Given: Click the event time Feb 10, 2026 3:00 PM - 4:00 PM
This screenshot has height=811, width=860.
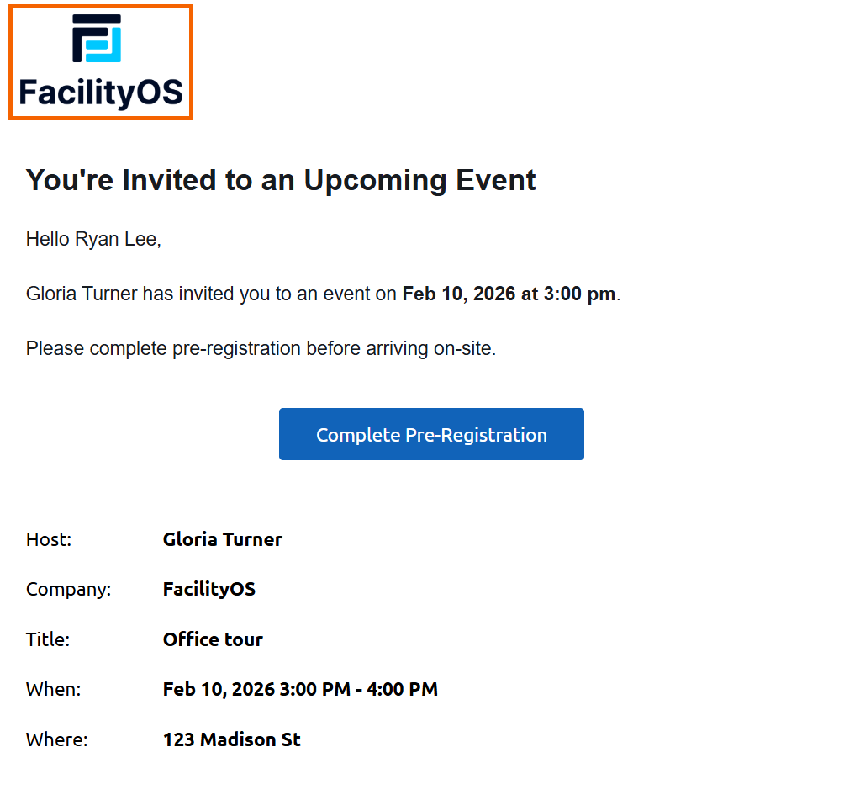Looking at the screenshot, I should coord(300,689).
